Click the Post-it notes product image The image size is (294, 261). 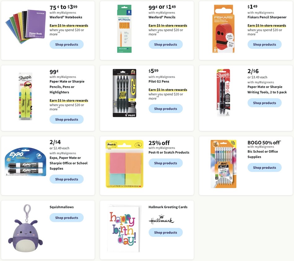124,164
